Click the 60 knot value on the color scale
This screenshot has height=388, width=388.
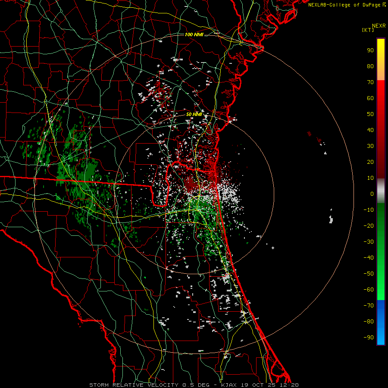pyautogui.click(x=370, y=98)
